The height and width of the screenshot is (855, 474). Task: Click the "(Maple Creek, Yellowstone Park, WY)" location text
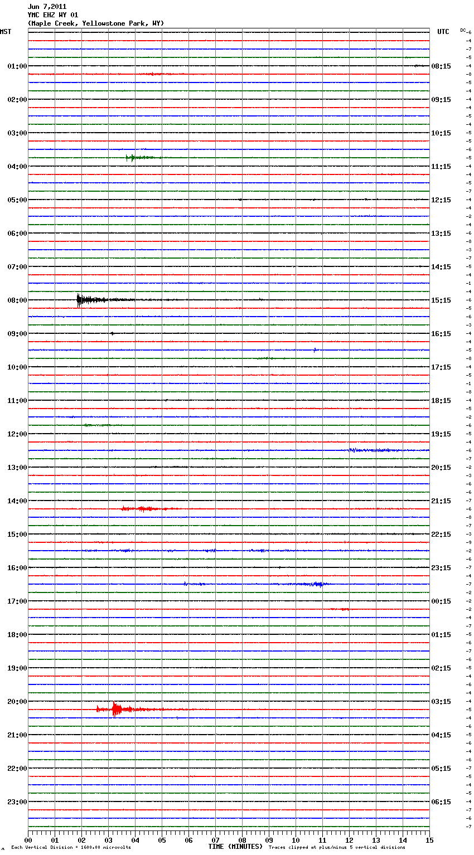(96, 23)
